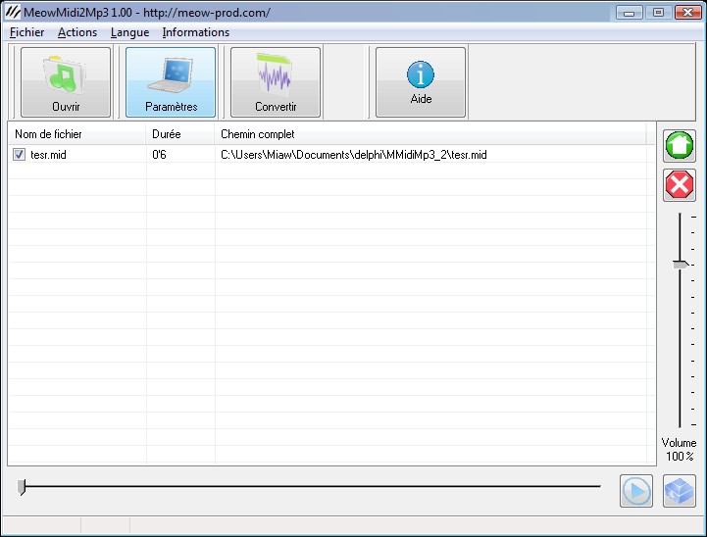Image resolution: width=707 pixels, height=537 pixels.
Task: Open the Paramètres settings panel
Action: click(x=171, y=82)
